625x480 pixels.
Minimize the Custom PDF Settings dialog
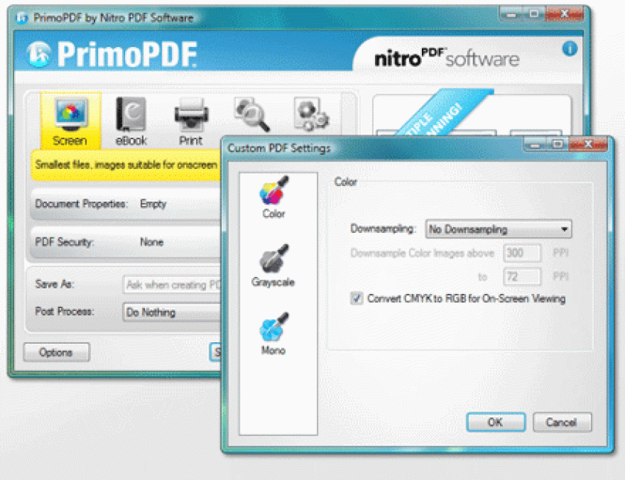[536, 144]
